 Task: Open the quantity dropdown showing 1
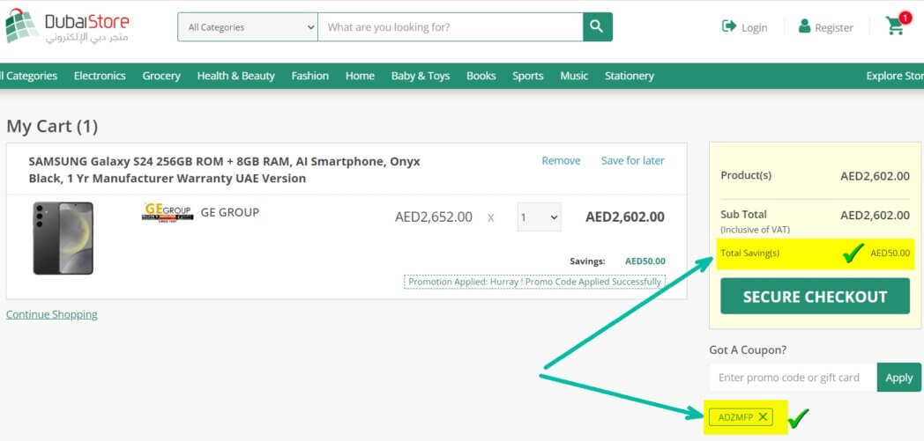point(540,217)
